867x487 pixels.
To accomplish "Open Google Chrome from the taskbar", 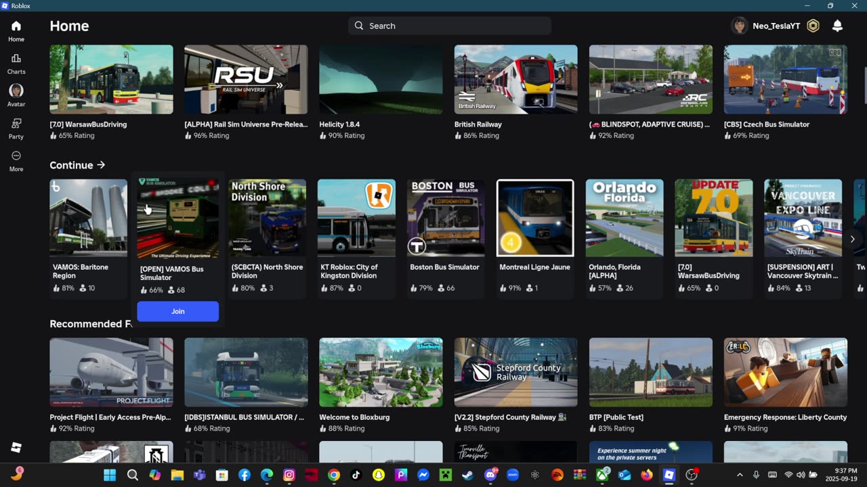I will click(x=333, y=475).
